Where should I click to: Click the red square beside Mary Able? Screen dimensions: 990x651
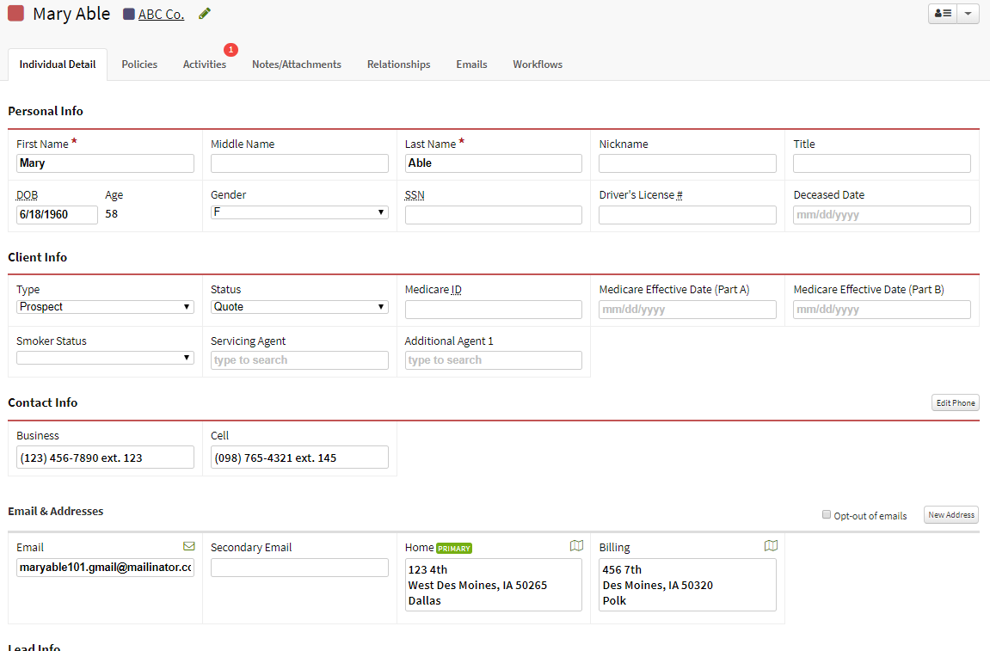pos(15,14)
